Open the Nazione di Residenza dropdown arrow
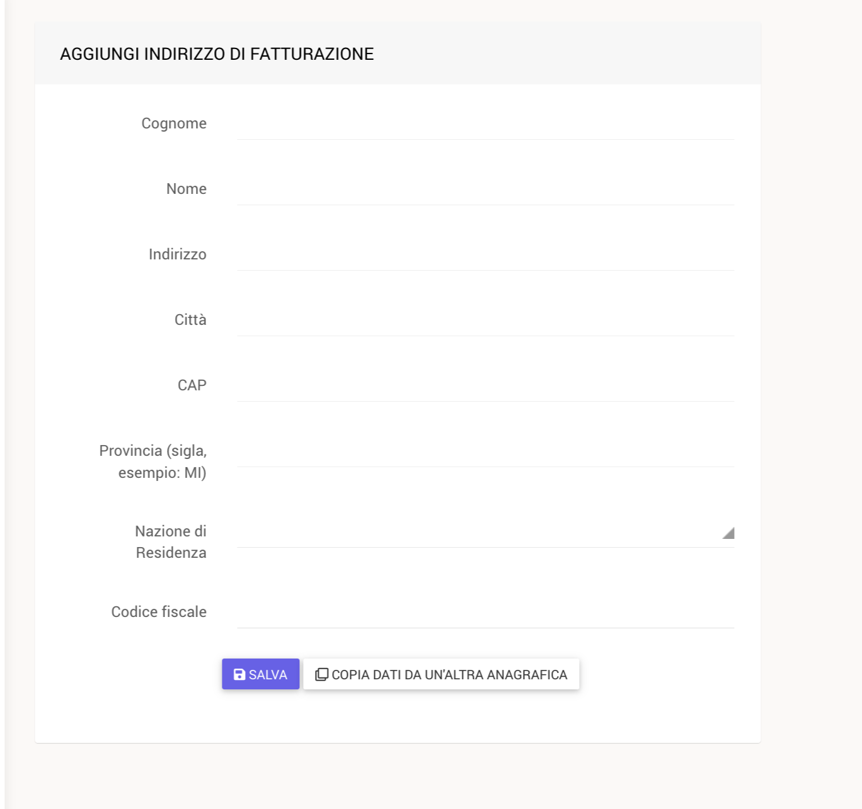The width and height of the screenshot is (862, 809). [728, 533]
